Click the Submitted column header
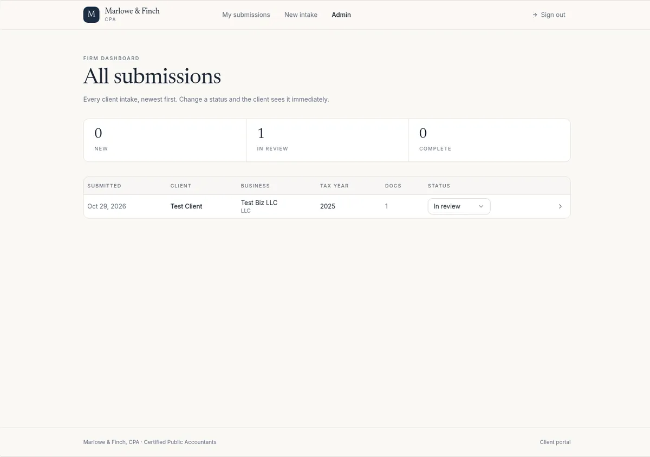This screenshot has height=457, width=650. pyautogui.click(x=104, y=186)
